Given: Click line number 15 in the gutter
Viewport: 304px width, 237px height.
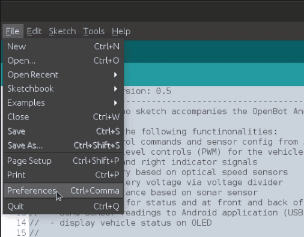Looking at the screenshot, I should coord(21,233).
